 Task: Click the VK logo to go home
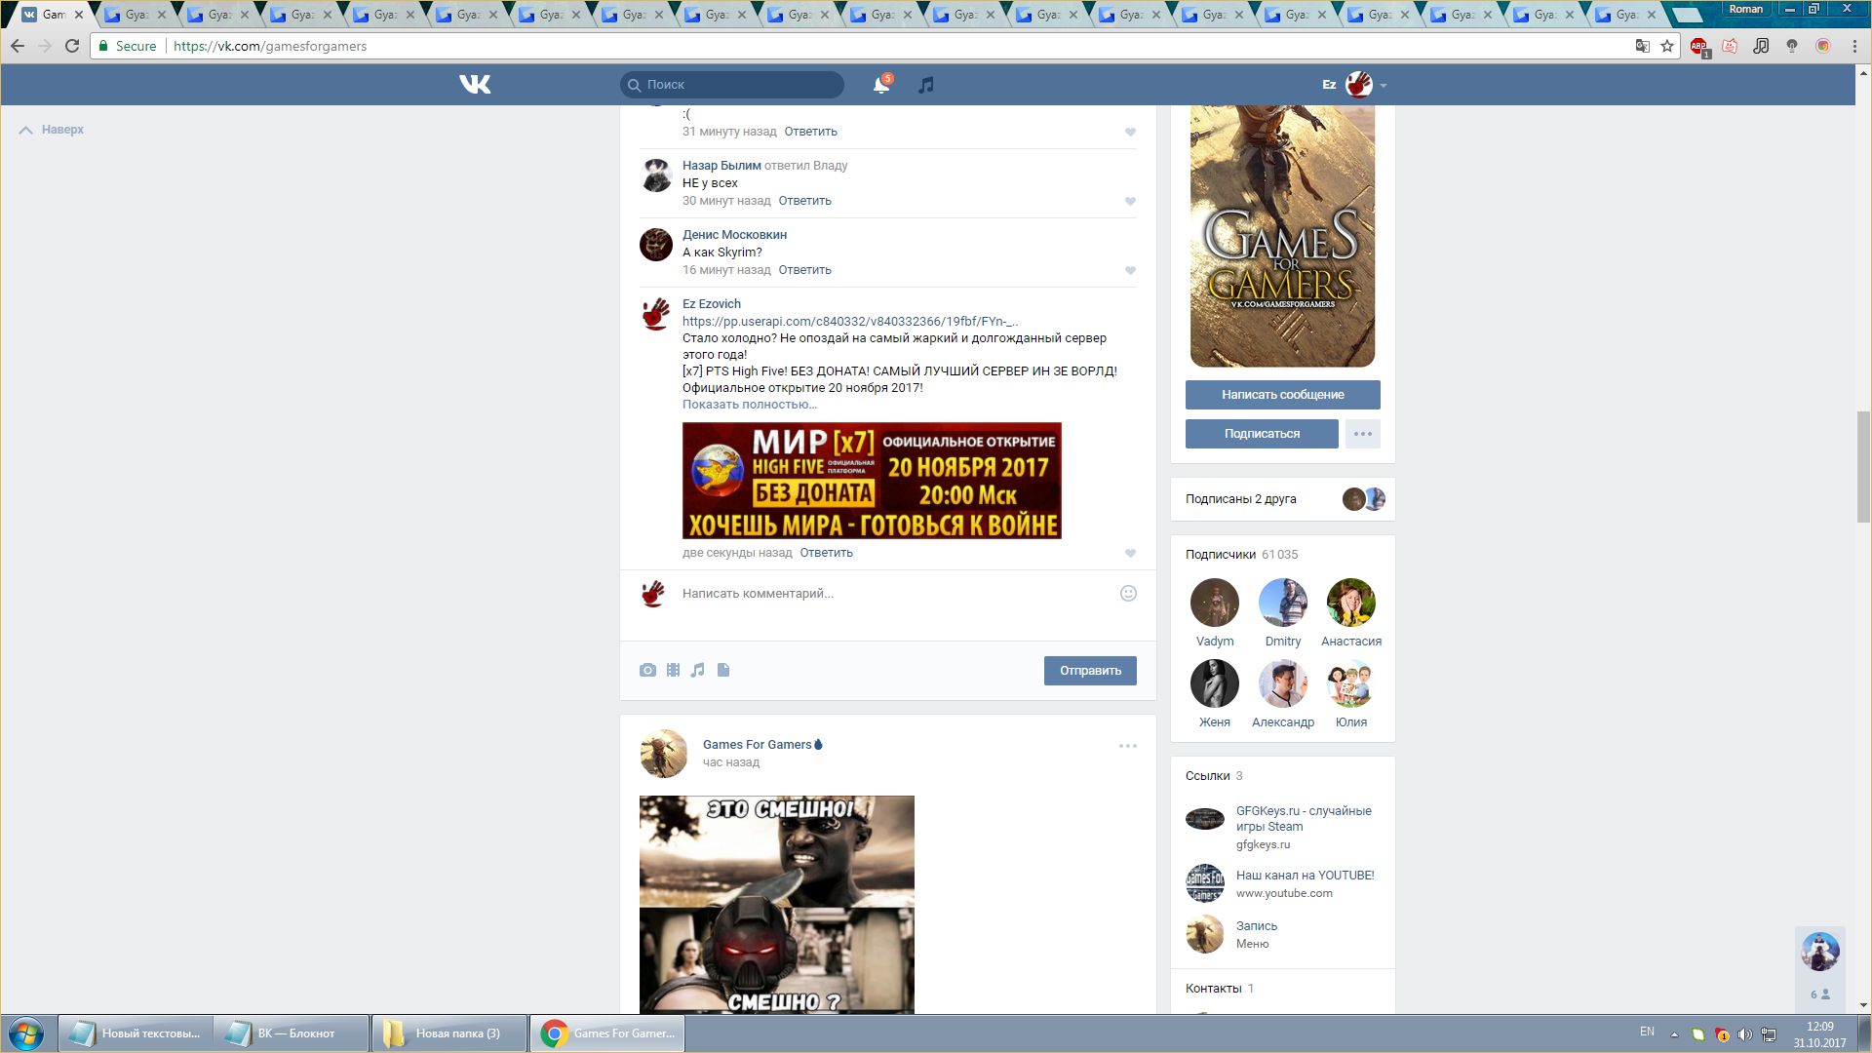tap(475, 85)
